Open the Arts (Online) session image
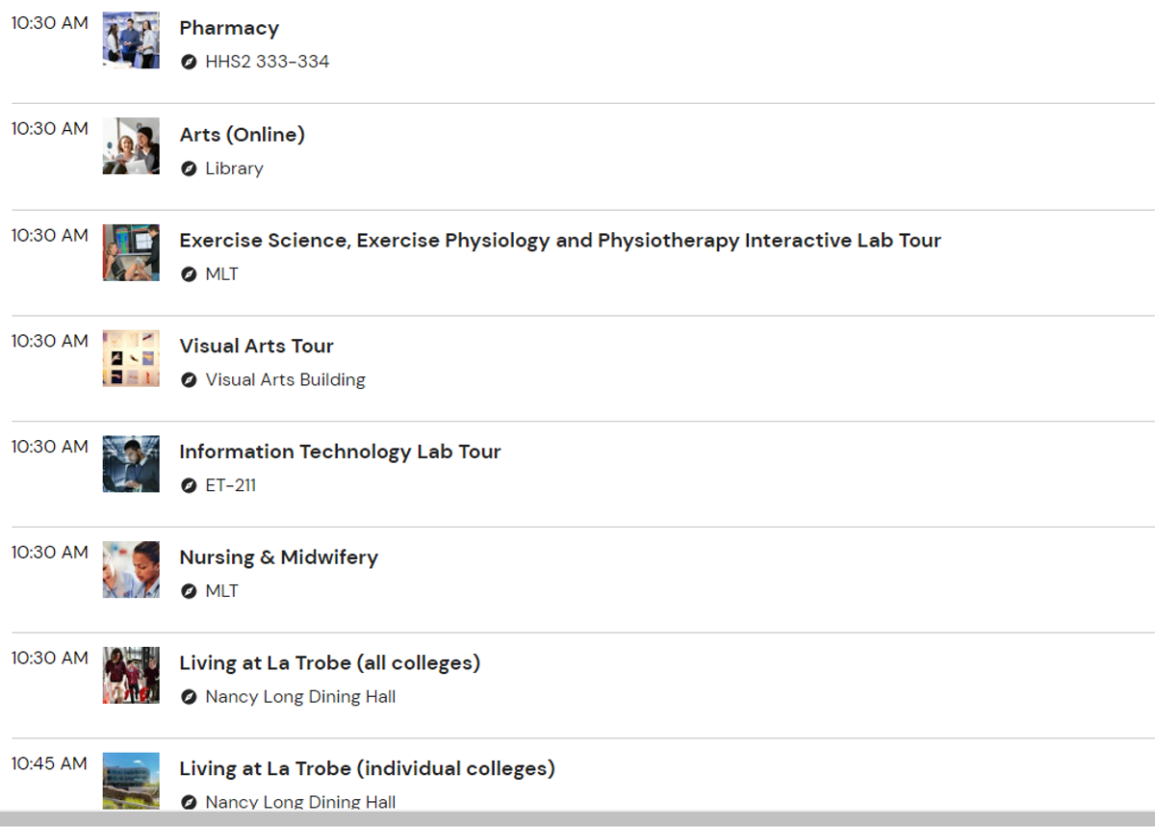The height and width of the screenshot is (827, 1155). (x=131, y=146)
